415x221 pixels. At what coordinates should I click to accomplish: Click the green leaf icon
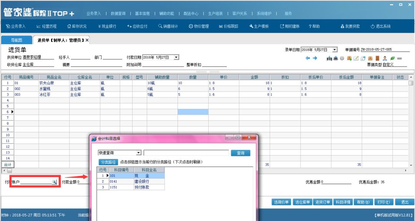click(x=392, y=58)
